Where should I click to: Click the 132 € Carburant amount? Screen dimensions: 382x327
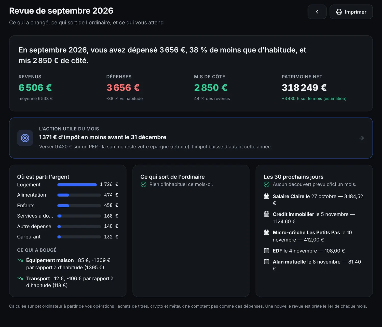click(x=111, y=237)
